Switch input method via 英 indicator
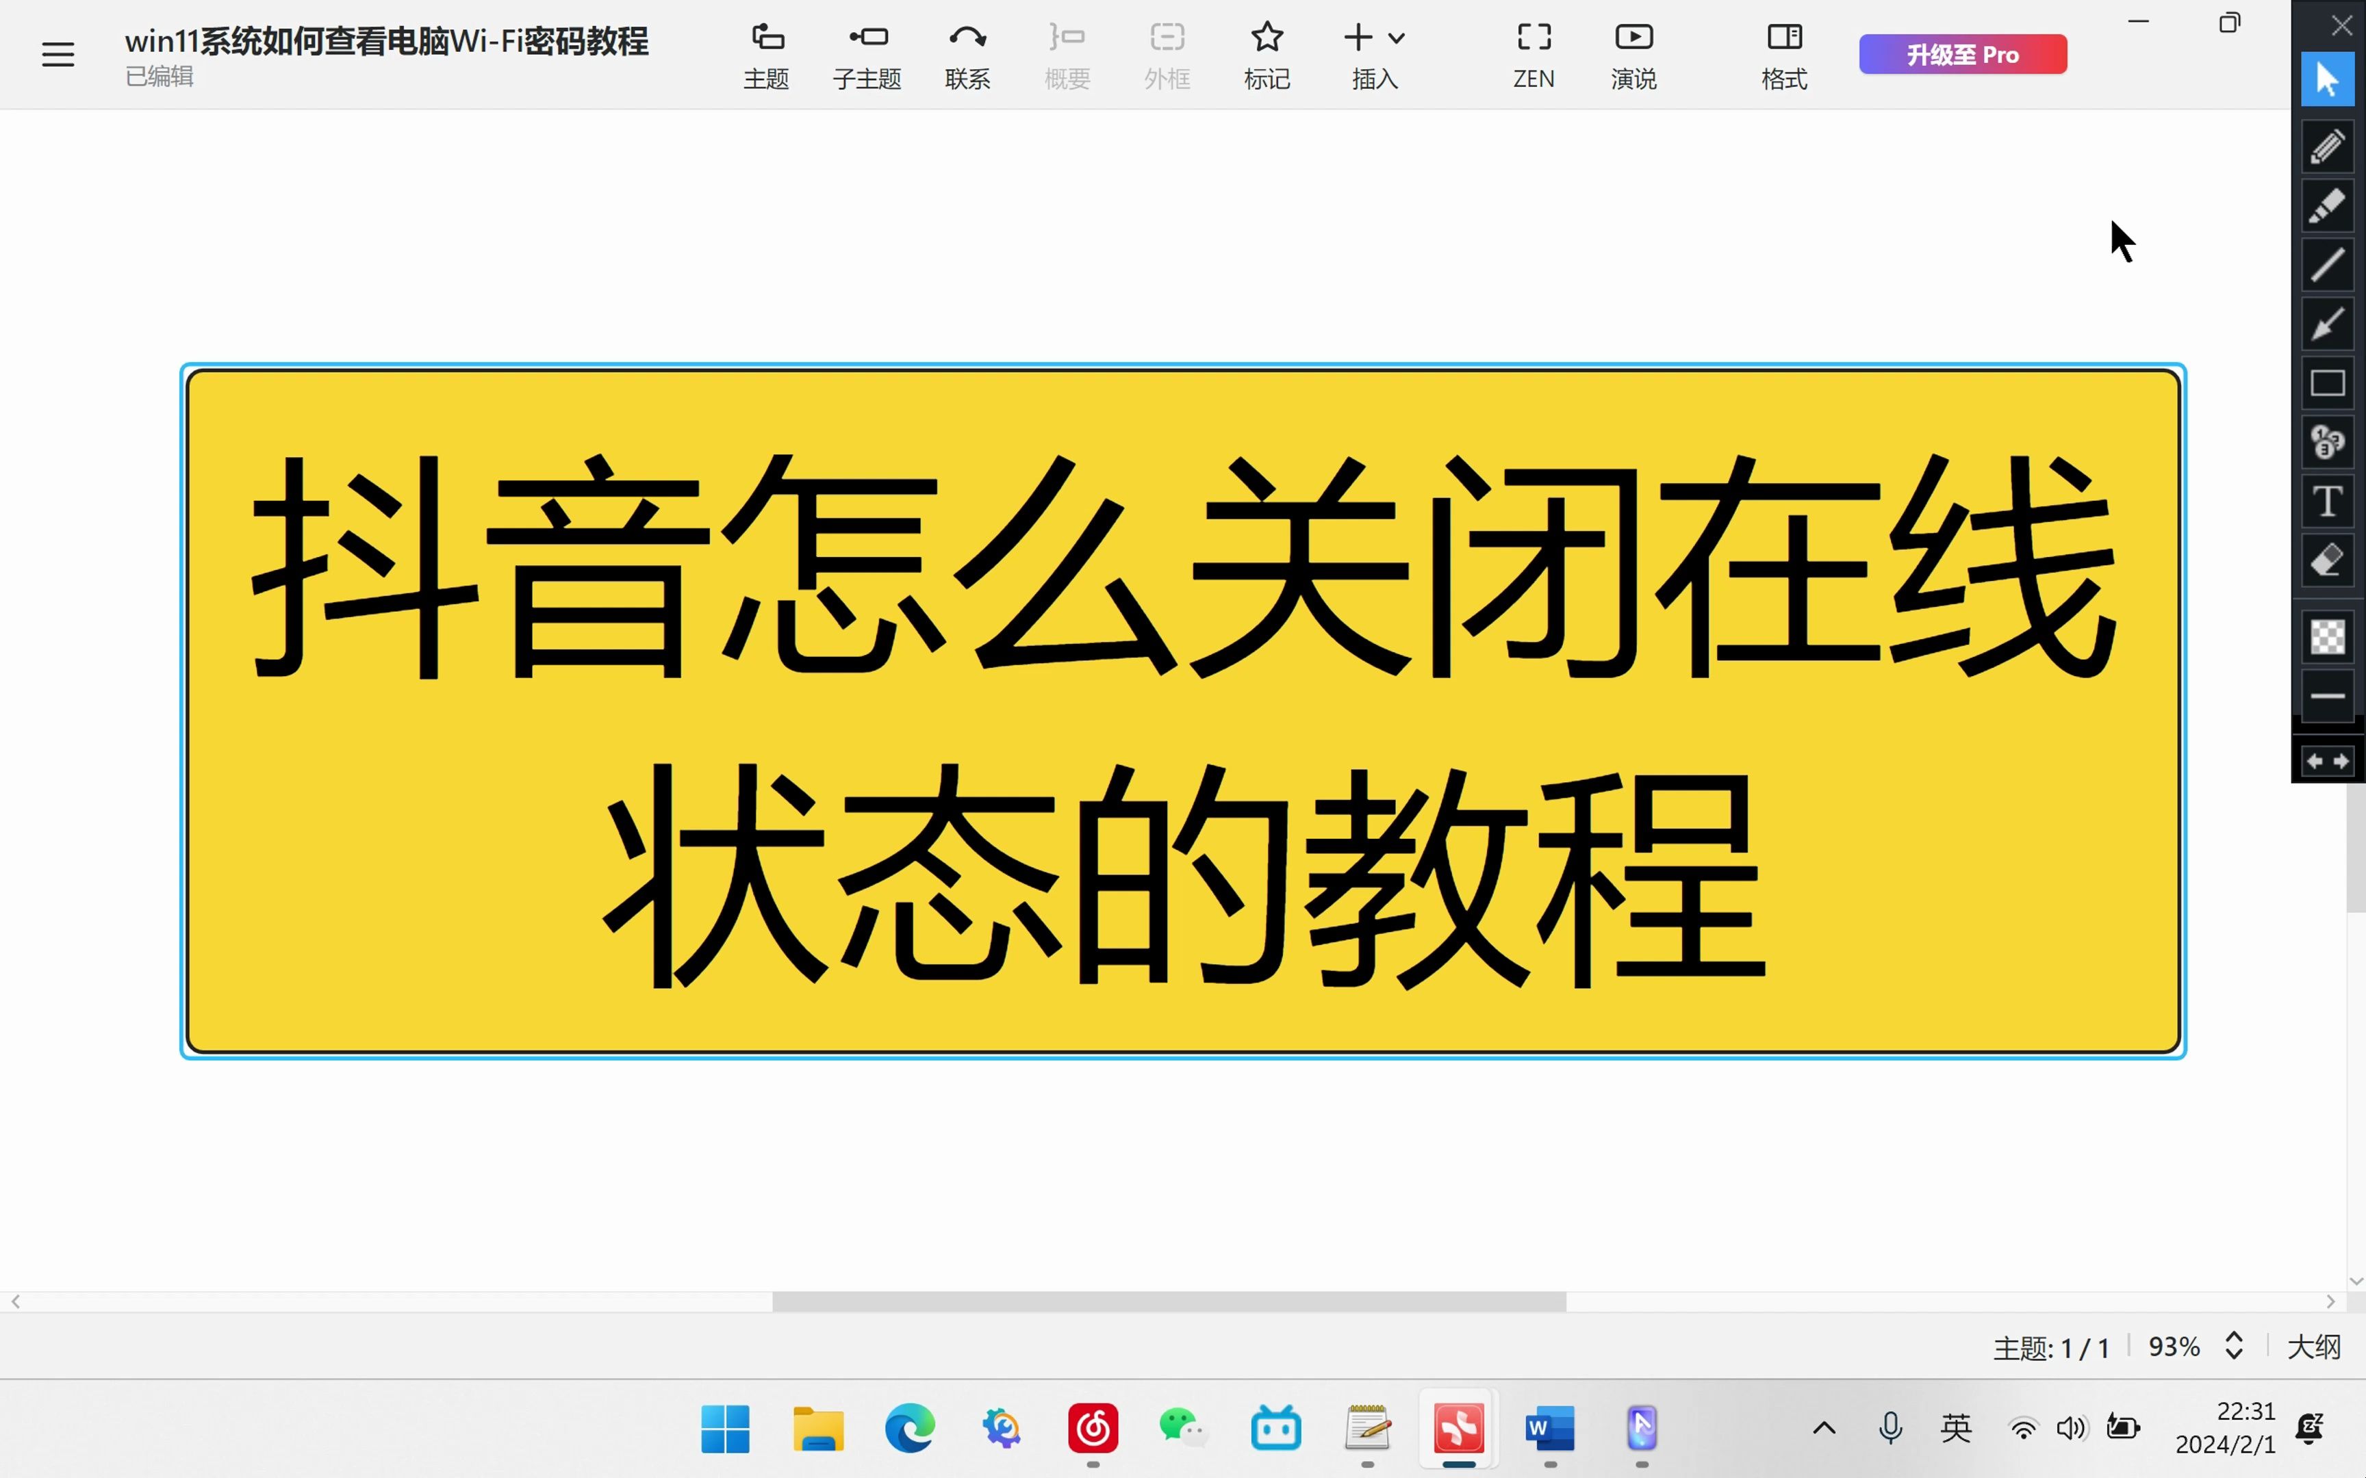 click(1957, 1429)
